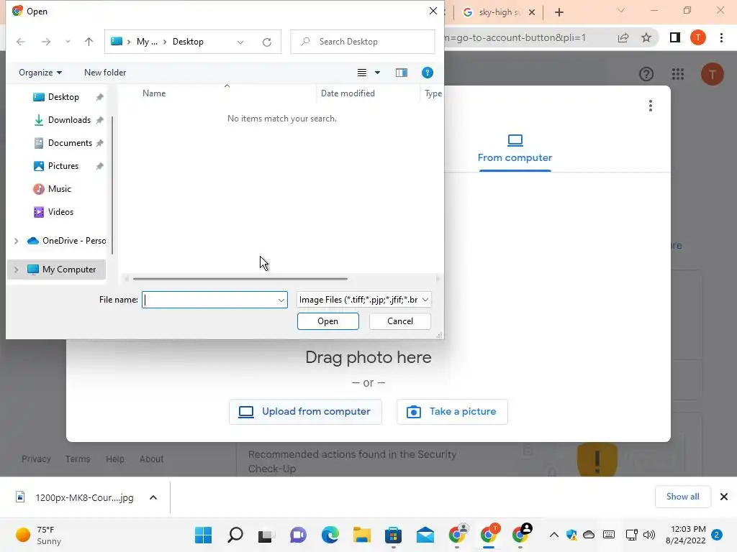Select Documents in the navigation pane
This screenshot has height=552, width=737.
pos(70,143)
